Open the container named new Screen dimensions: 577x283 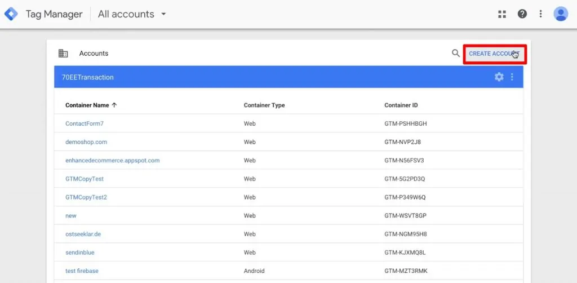point(71,216)
